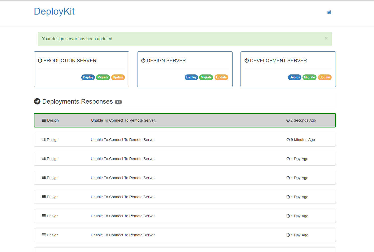Click Development Server power icon
The height and width of the screenshot is (252, 374).
click(x=247, y=60)
